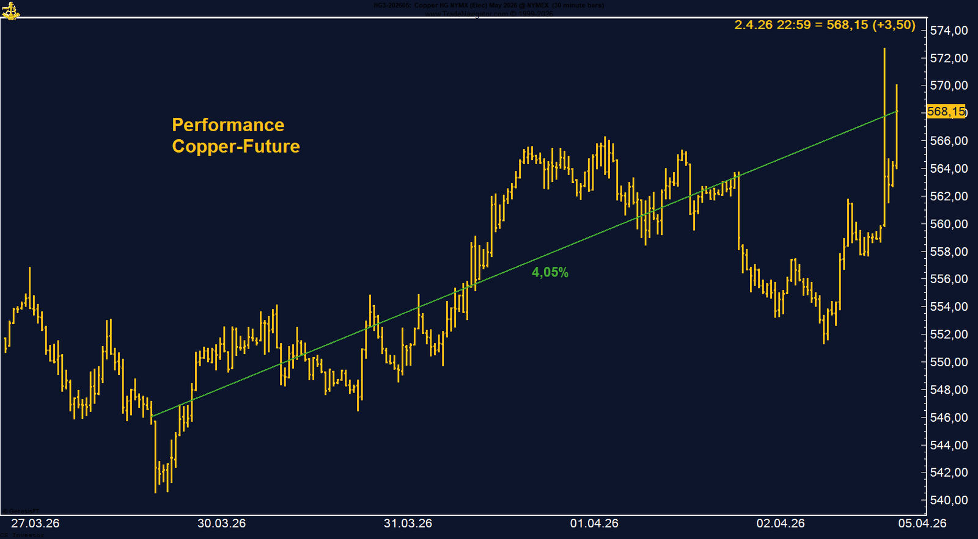Click the 02.04.26 date axis label
This screenshot has width=978, height=539.
(x=781, y=524)
